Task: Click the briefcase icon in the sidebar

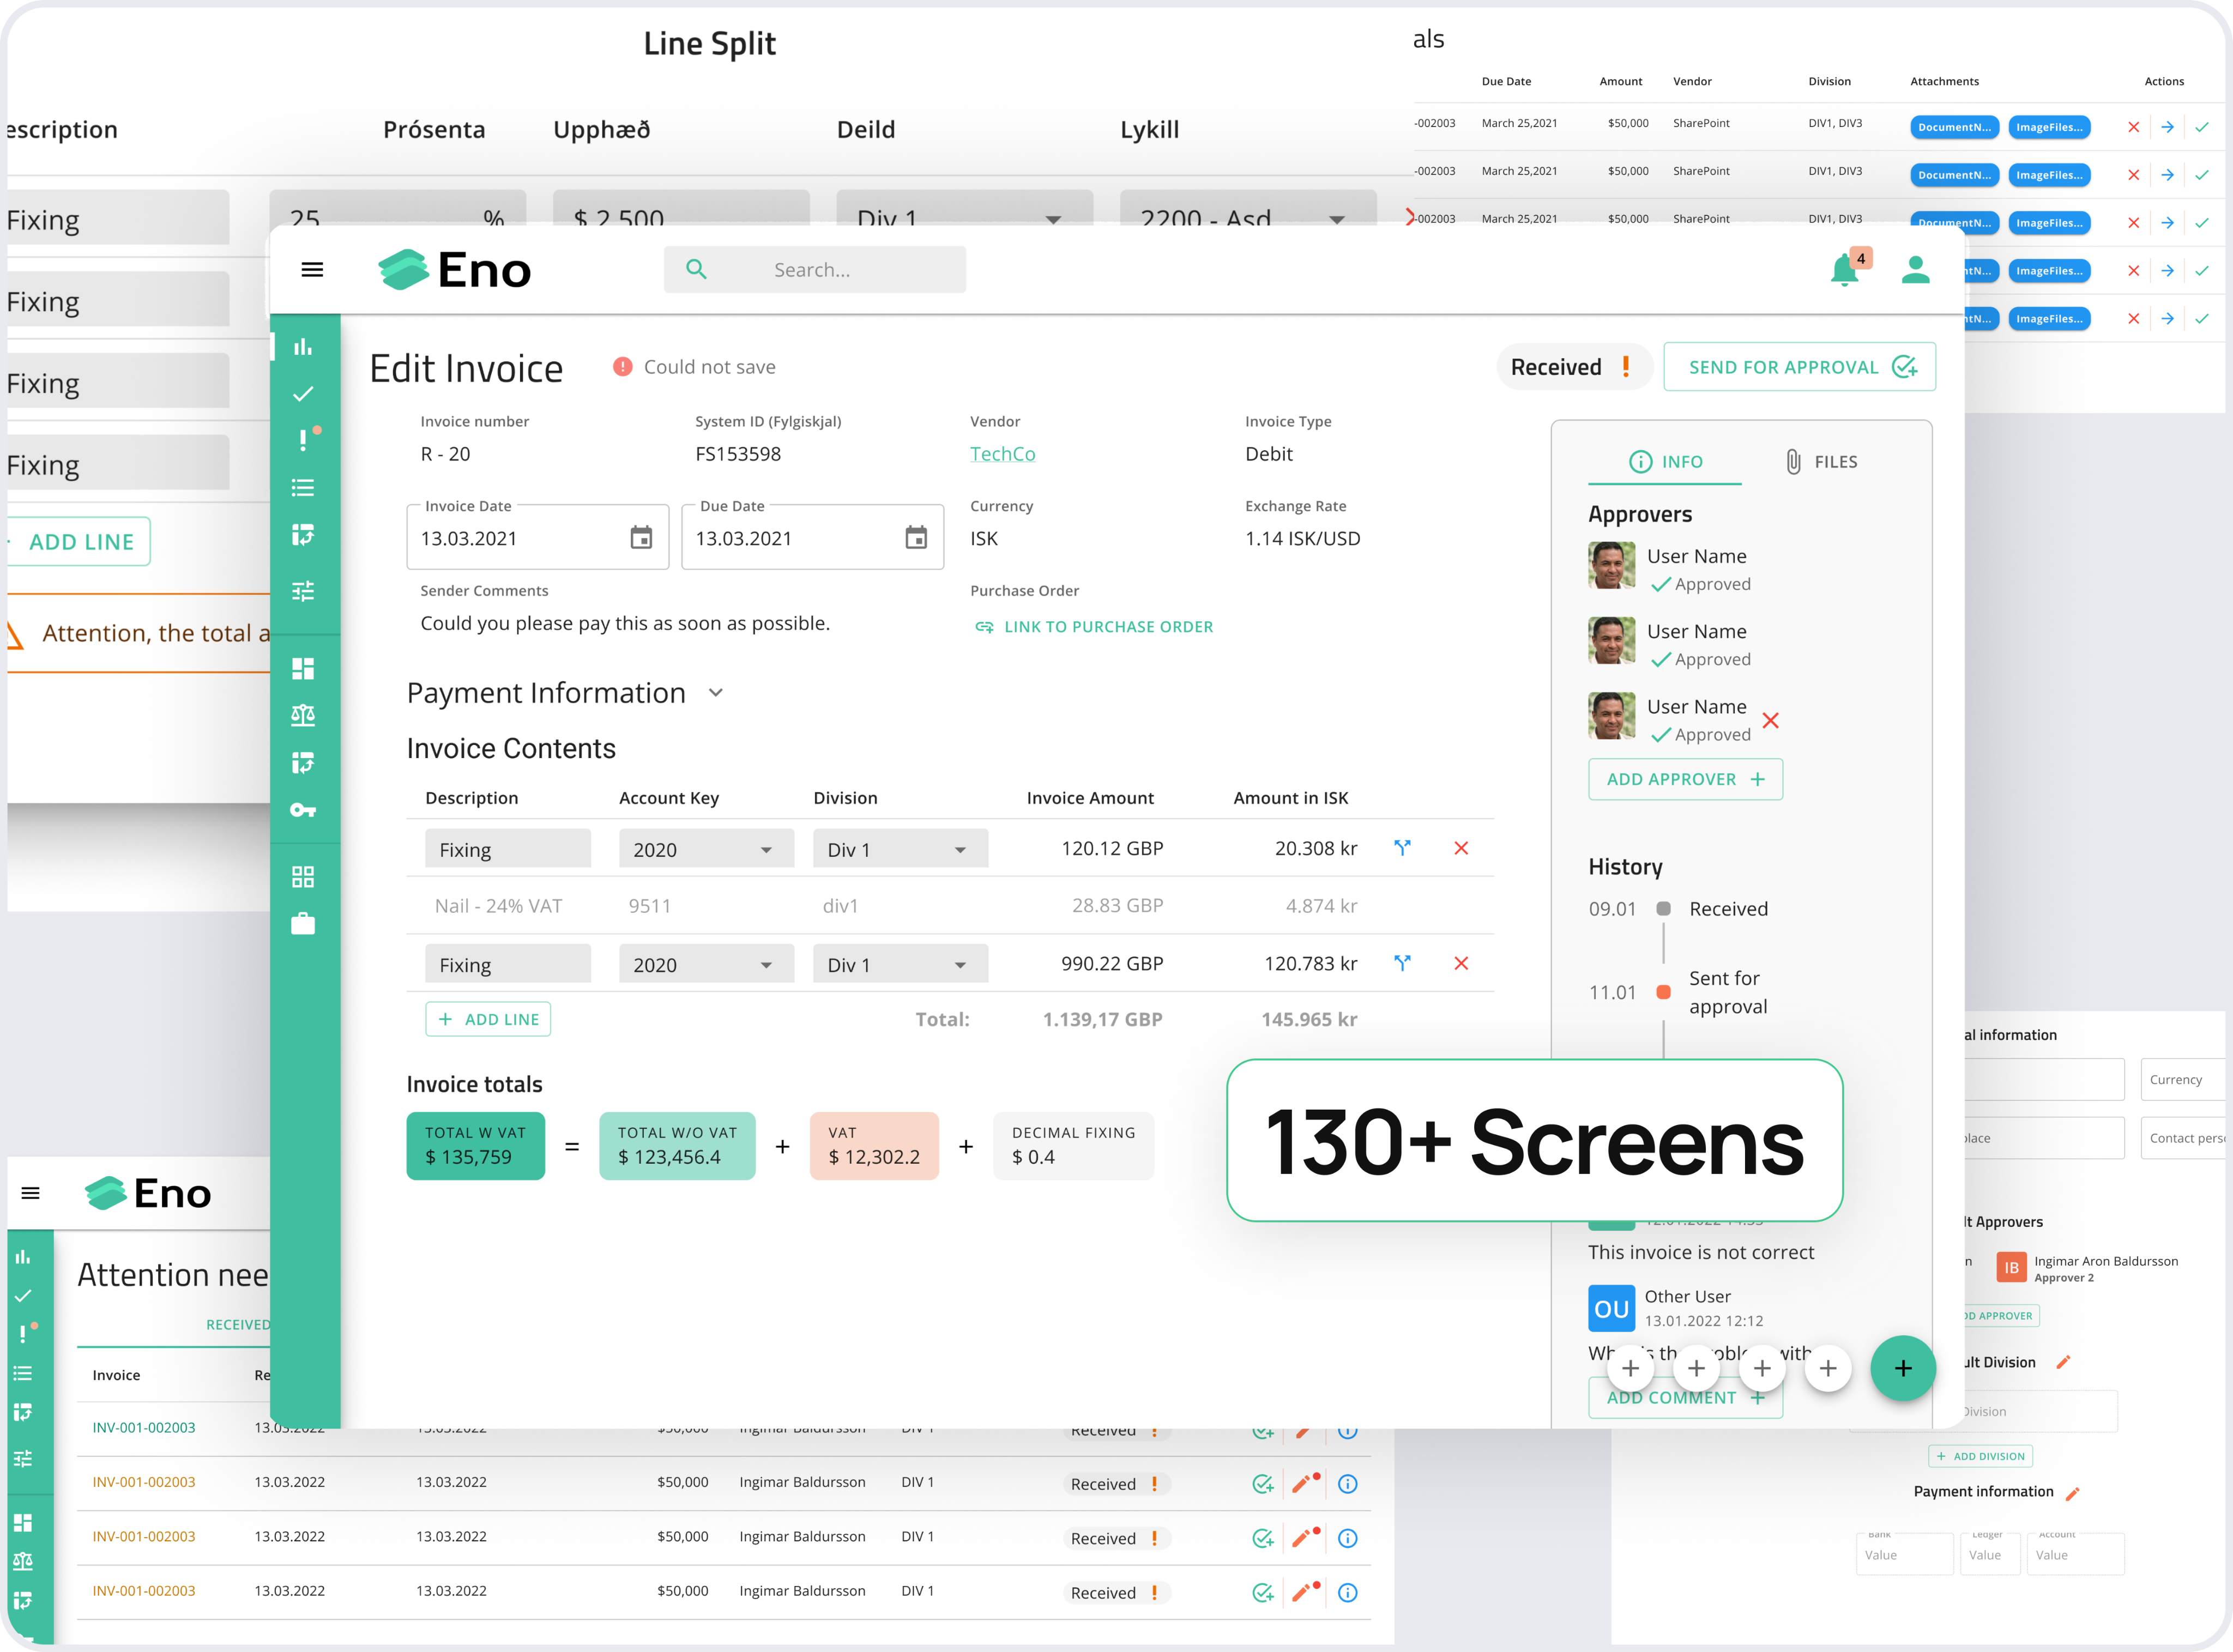Action: tap(303, 924)
